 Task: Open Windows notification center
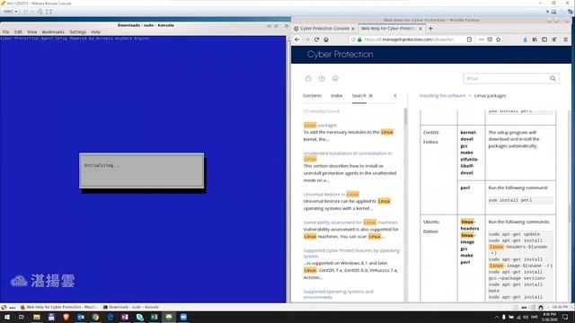(565, 317)
